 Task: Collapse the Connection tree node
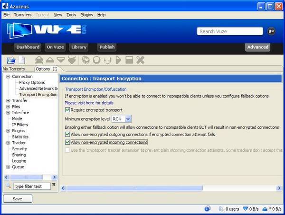click(8, 77)
